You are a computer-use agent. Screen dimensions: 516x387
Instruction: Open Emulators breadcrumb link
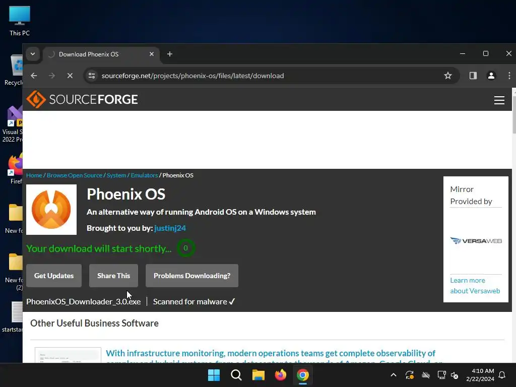(145, 175)
